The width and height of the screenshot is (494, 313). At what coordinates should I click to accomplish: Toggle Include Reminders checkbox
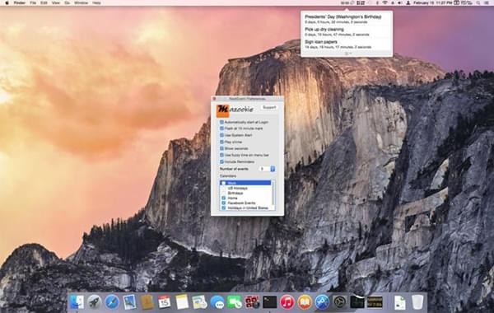(x=221, y=161)
